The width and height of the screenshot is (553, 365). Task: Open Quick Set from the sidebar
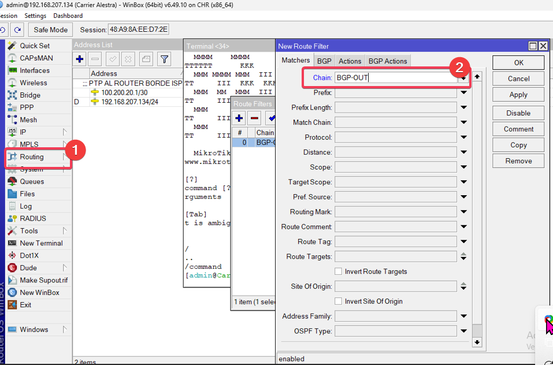click(x=35, y=46)
